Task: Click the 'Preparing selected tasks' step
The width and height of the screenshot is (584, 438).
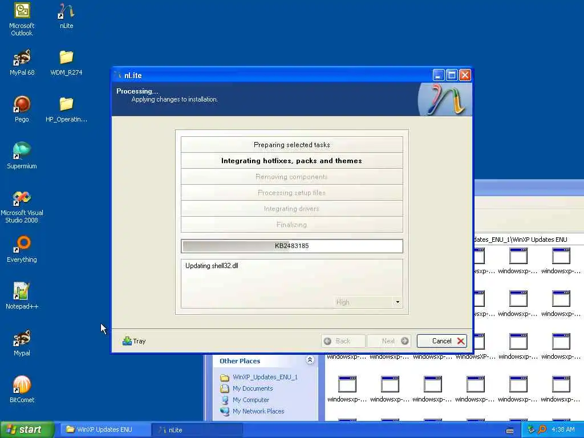Action: coord(292,145)
